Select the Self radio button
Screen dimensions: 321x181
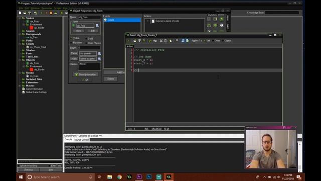coord(204,41)
